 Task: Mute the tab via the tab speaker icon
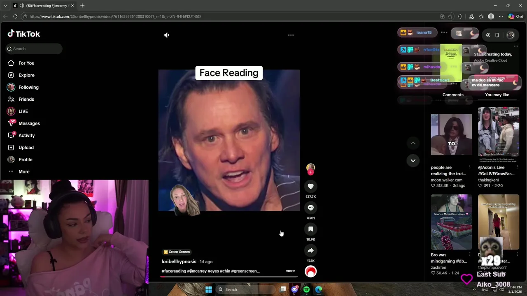tap(21, 6)
